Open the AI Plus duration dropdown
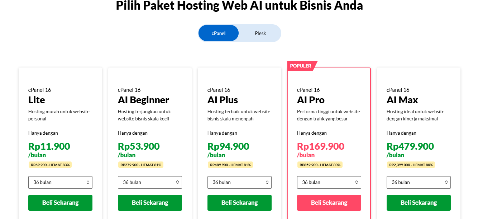 point(239,182)
